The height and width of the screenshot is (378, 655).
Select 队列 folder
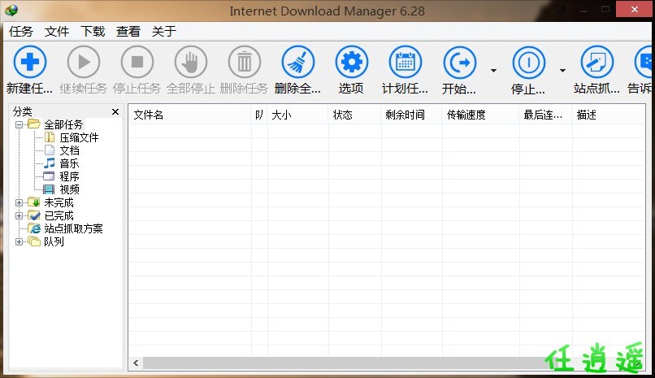coord(54,241)
